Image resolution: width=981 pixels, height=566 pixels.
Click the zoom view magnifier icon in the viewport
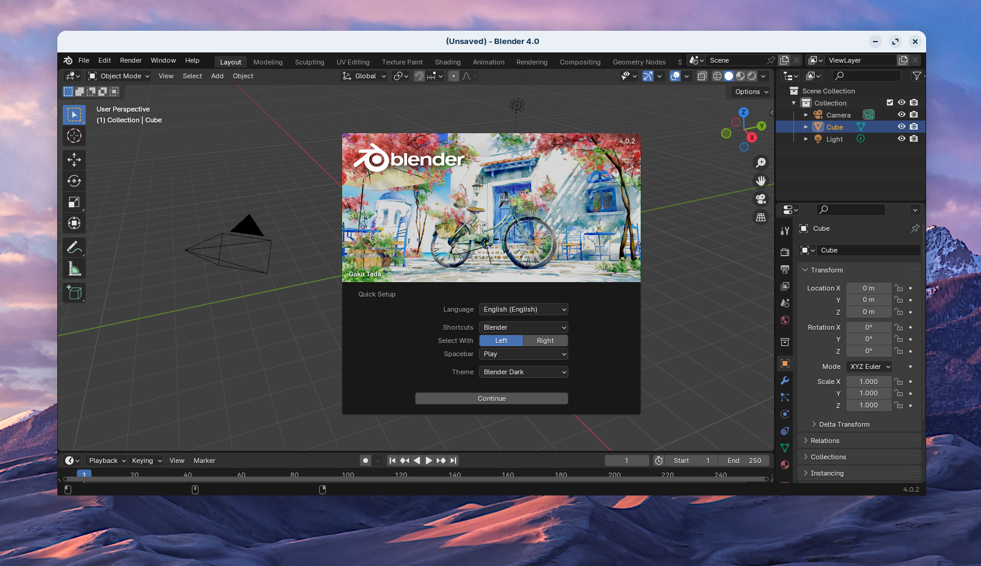point(761,163)
